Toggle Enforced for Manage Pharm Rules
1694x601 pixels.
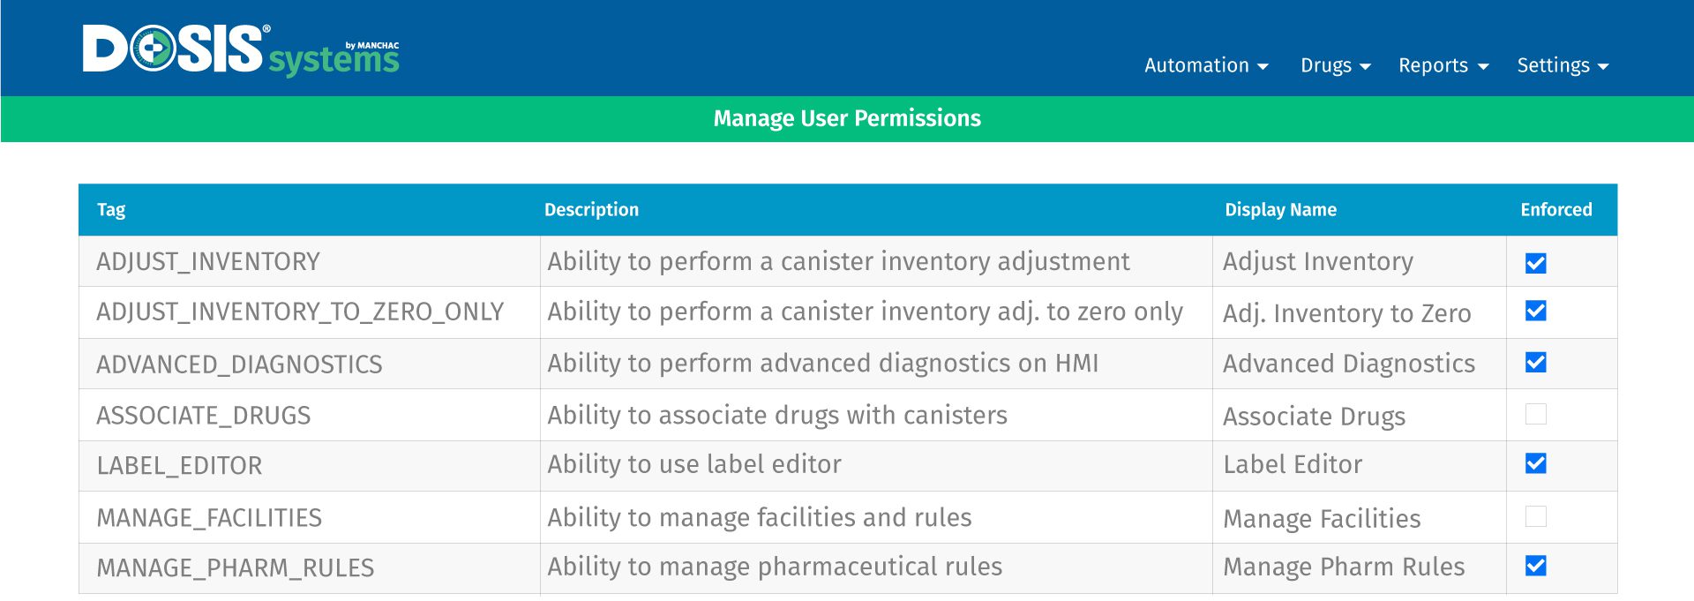(x=1536, y=566)
